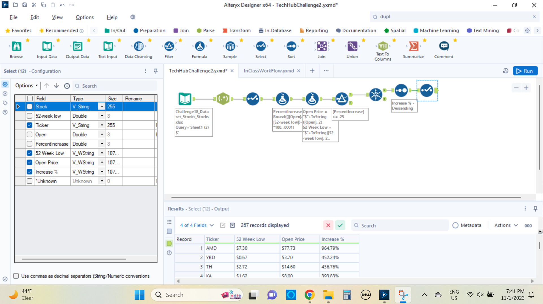Image resolution: width=543 pixels, height=304 pixels.
Task: Enable the PercentIncrease field checkbox
Action: pos(29,144)
